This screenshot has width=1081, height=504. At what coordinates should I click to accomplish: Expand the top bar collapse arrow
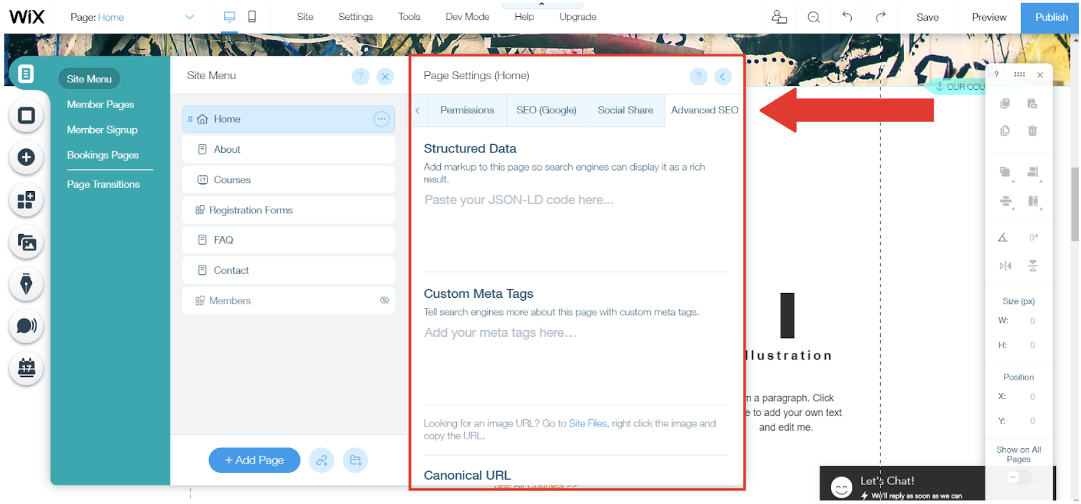coord(542,4)
